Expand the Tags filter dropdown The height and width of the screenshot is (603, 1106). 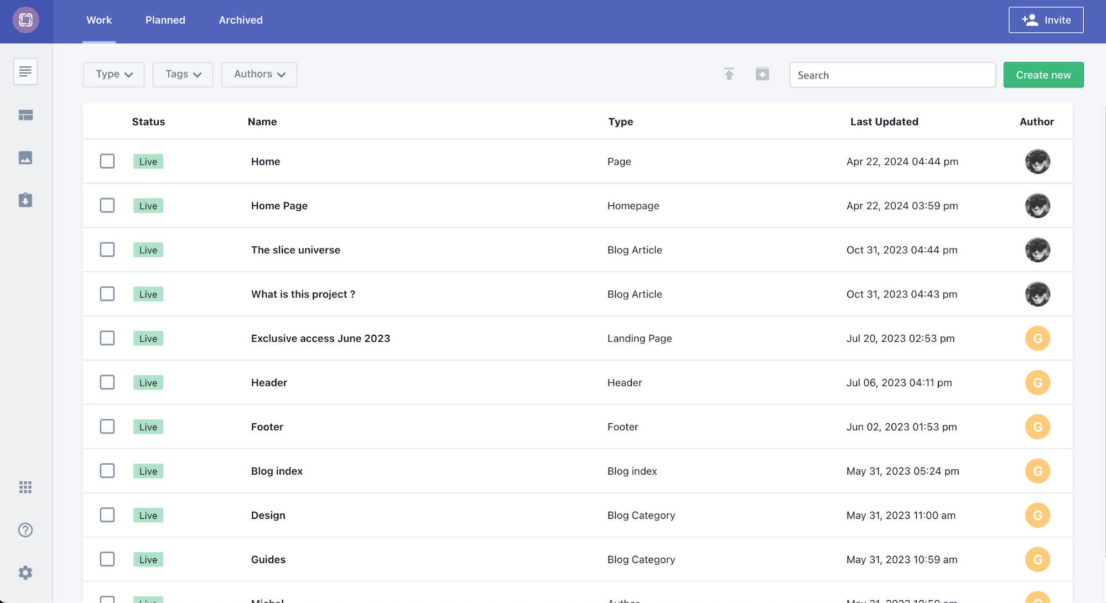coord(183,74)
